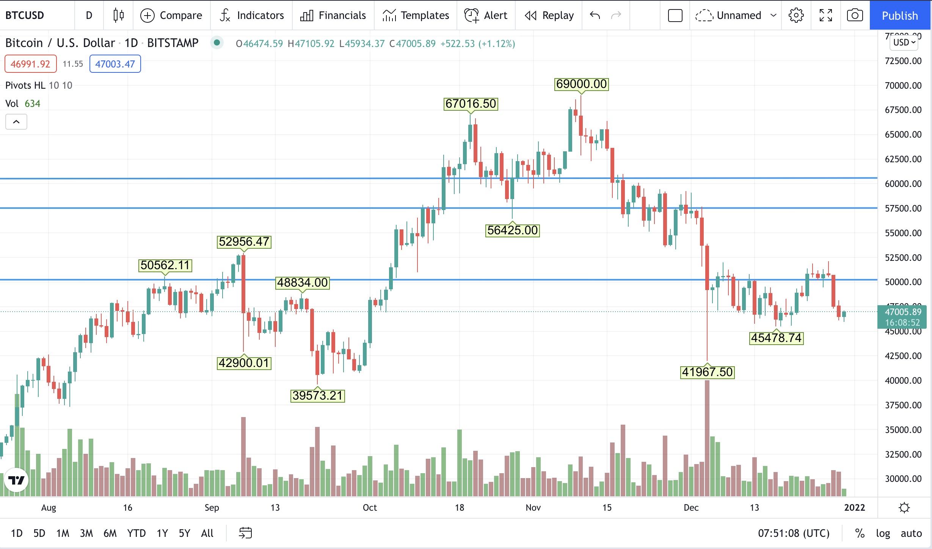Click the TradingView logo badge
The width and height of the screenshot is (932, 549).
tap(16, 480)
